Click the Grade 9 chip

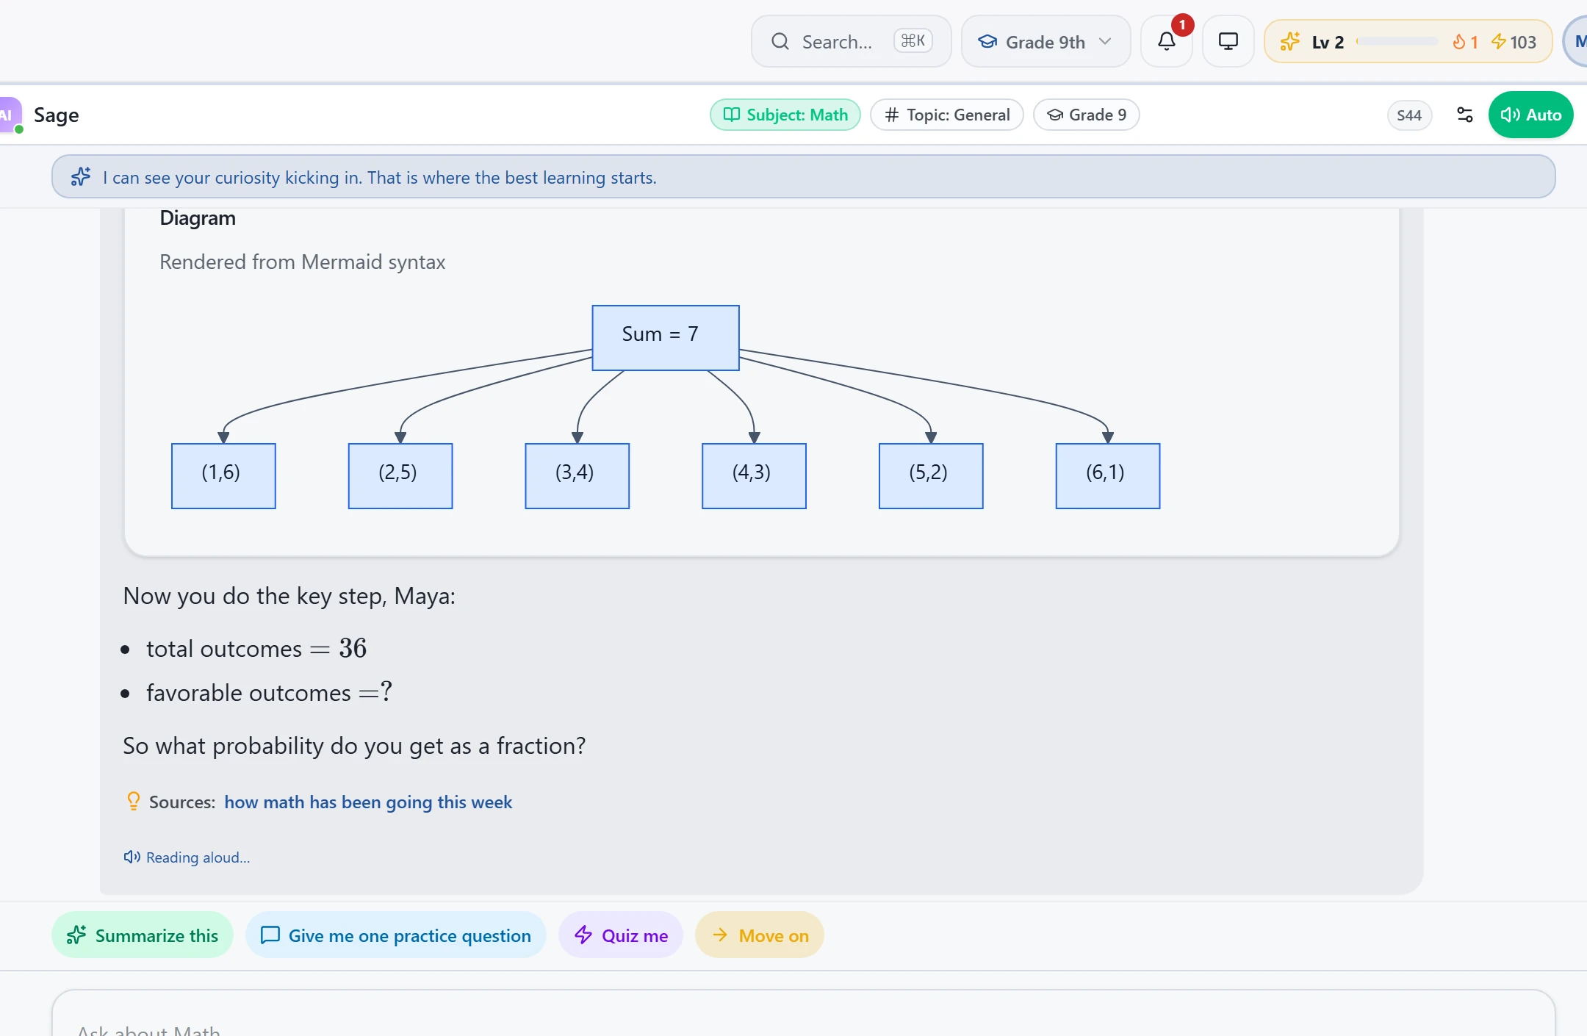coord(1086,115)
